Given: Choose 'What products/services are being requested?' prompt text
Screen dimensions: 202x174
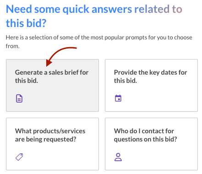Looking at the screenshot, I should click(50, 135).
